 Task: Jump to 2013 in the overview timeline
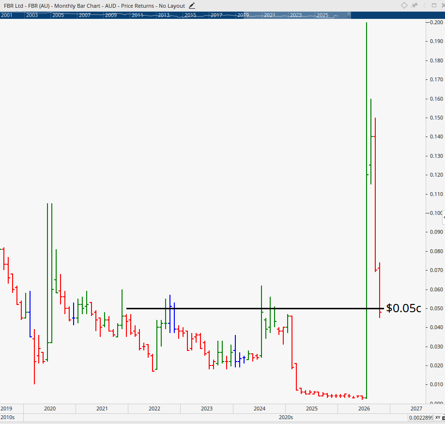point(164,15)
